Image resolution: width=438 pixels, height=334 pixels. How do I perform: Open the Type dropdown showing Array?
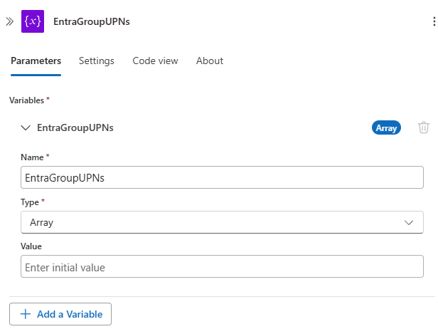coord(213,222)
